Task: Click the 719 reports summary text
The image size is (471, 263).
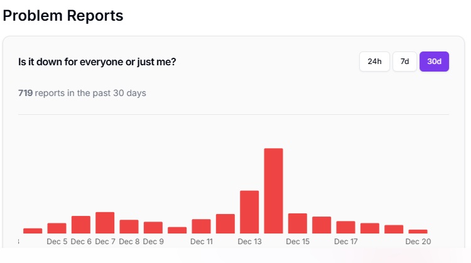Action: [82, 93]
